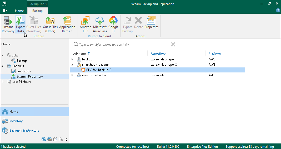Select the BEV-for-backup-2 item
This screenshot has width=281, height=149.
pyautogui.click(x=158, y=70)
